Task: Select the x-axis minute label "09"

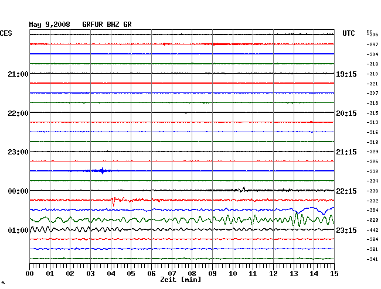Action: point(212,274)
